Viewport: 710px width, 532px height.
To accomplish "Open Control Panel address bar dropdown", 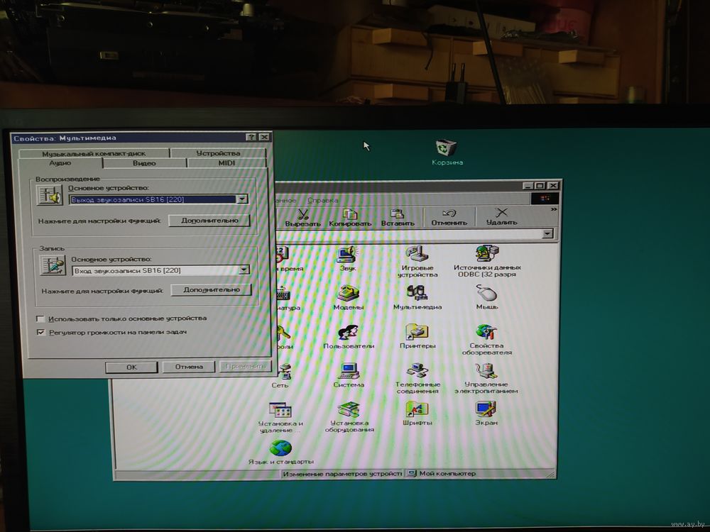I will [x=547, y=233].
